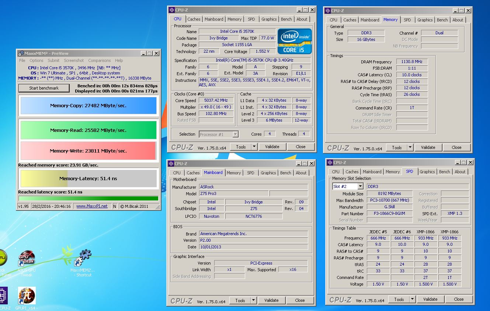Click the Start benchmark button
The width and height of the screenshot is (490, 311).
[x=44, y=88]
